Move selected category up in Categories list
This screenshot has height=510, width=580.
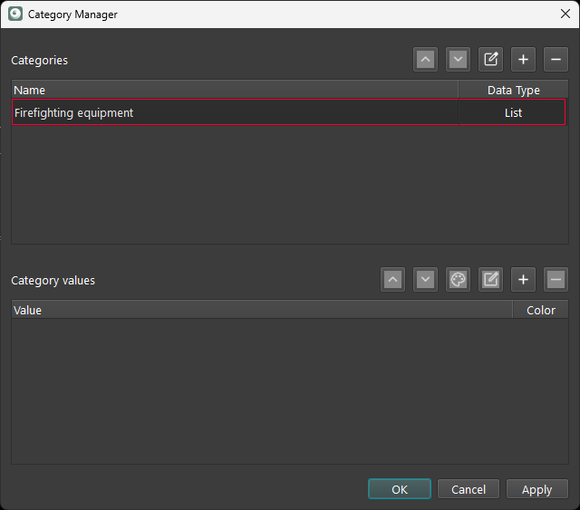[425, 60]
